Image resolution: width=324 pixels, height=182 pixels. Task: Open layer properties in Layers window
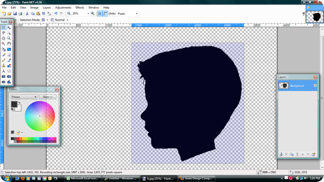(313, 154)
